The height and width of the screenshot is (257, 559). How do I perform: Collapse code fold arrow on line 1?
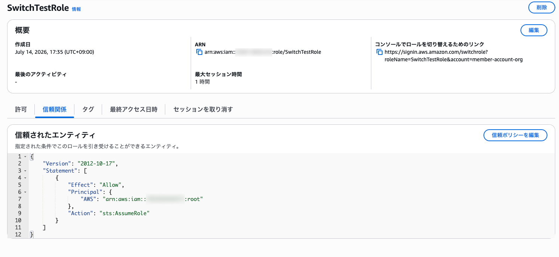click(25, 157)
